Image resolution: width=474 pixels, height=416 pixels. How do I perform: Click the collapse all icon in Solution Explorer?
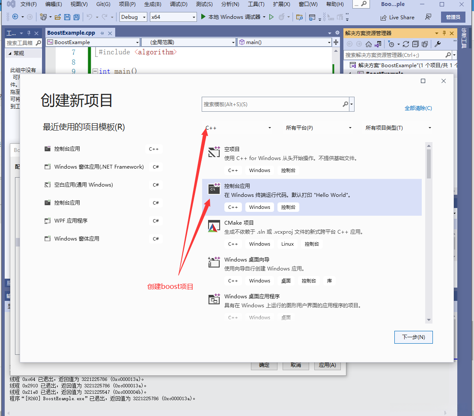415,44
